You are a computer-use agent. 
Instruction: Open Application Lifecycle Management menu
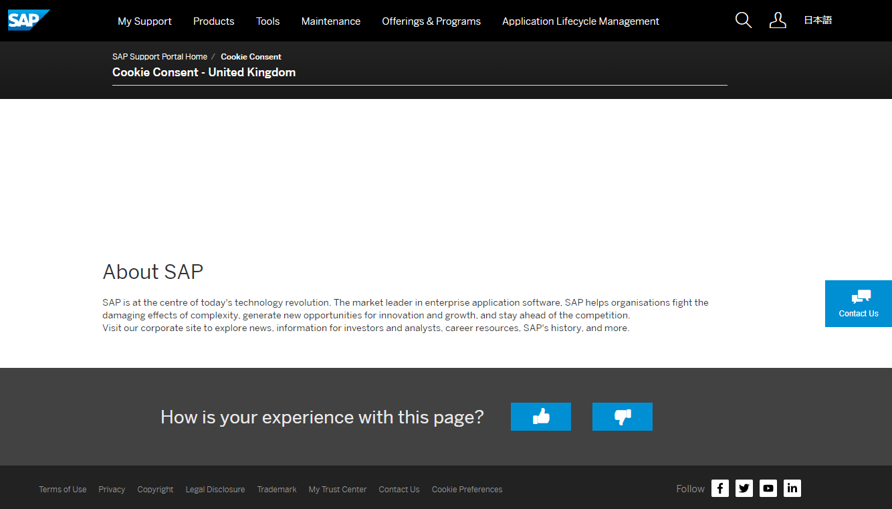[x=580, y=21]
